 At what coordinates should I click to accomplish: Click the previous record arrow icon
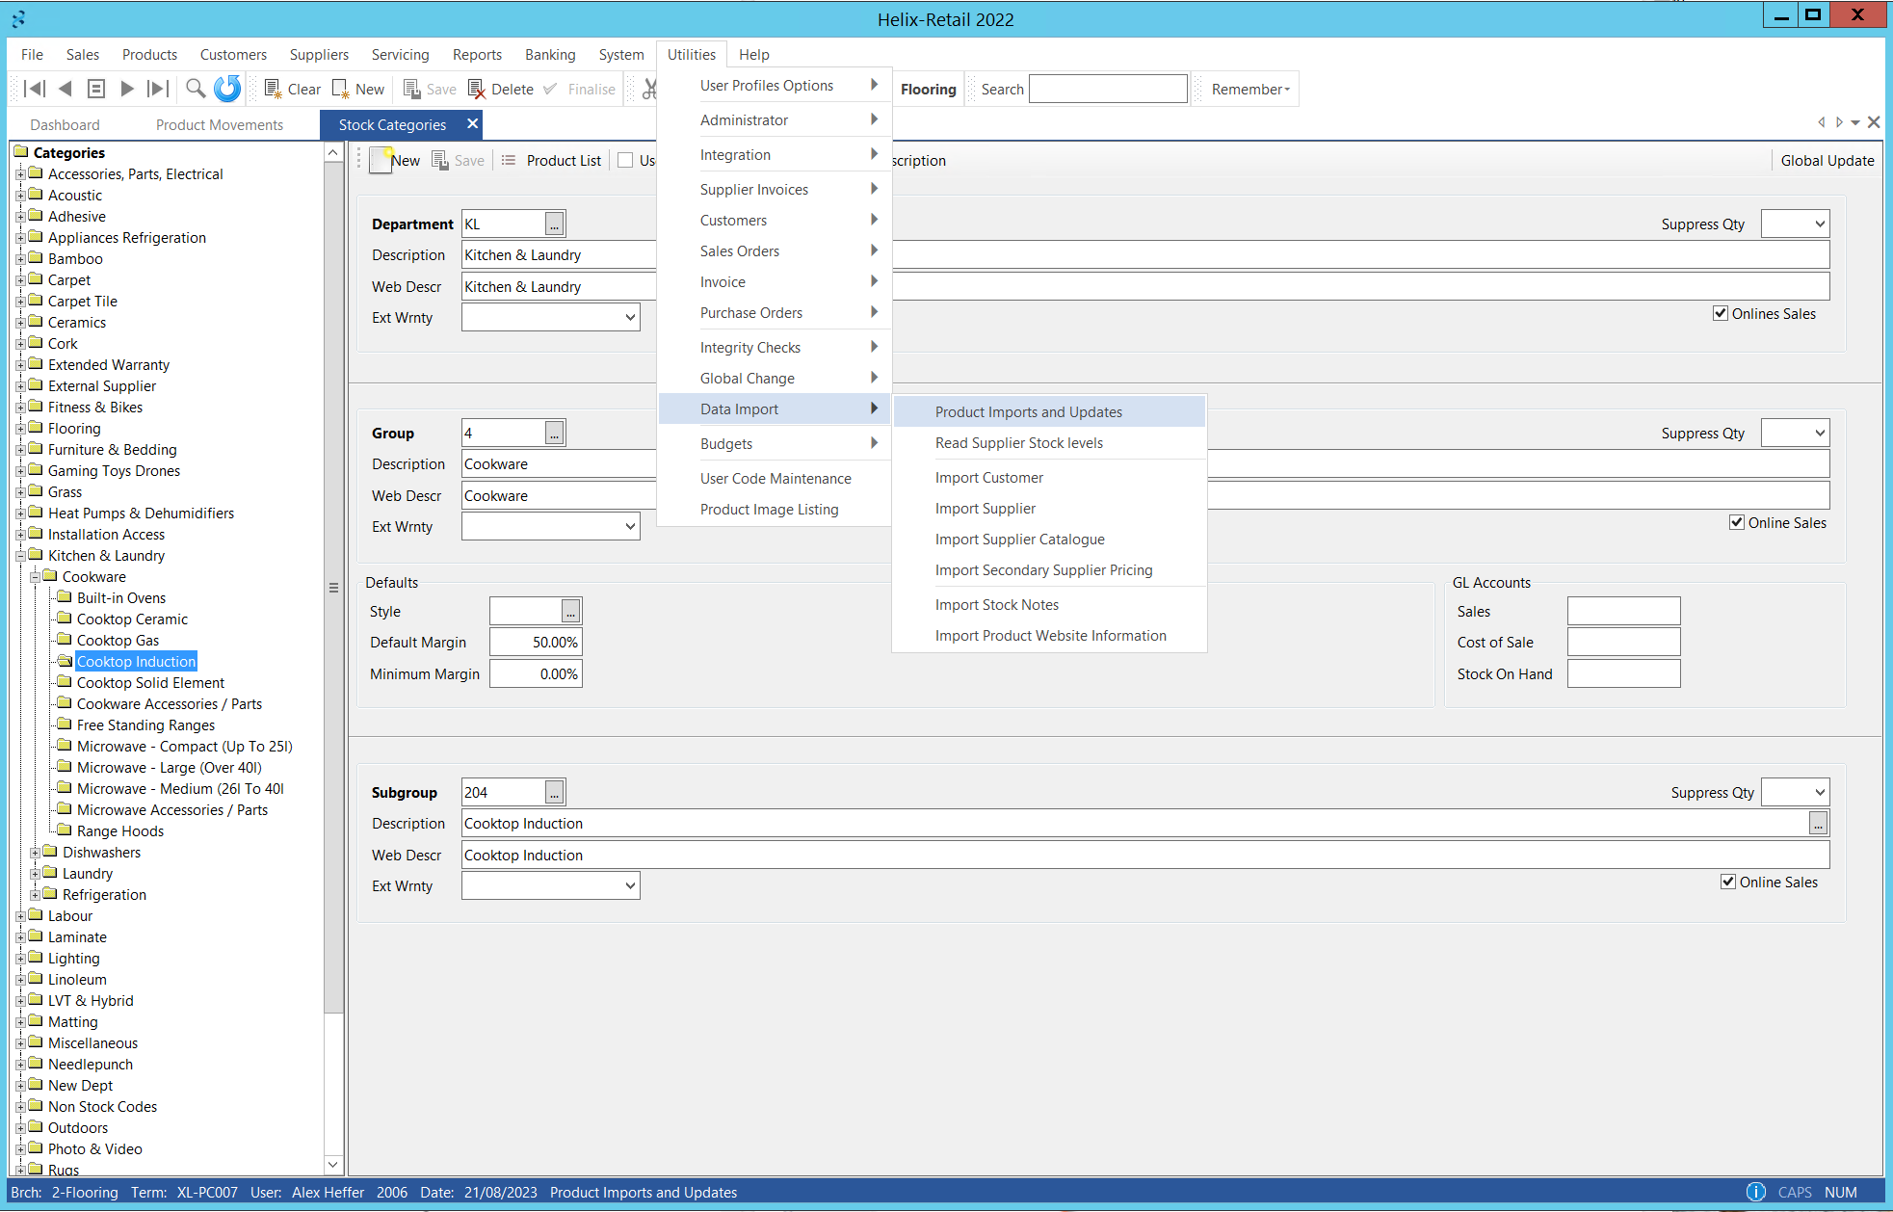[66, 89]
